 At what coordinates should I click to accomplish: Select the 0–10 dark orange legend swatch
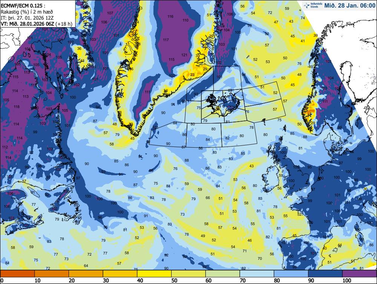coord(17,274)
